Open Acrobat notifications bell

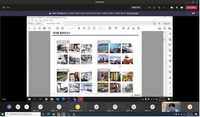pos(159,24)
